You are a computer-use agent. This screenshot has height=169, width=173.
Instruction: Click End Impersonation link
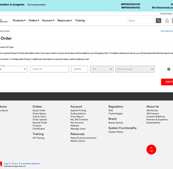37,5
